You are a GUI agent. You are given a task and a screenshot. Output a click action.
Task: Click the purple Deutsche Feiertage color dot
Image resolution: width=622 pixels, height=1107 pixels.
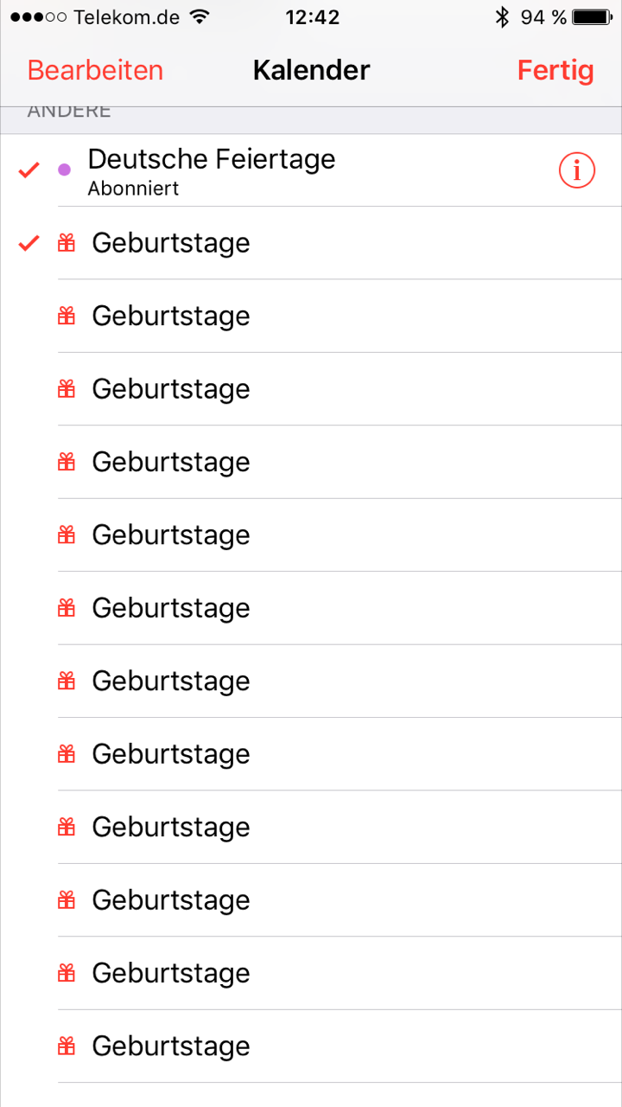coord(64,170)
